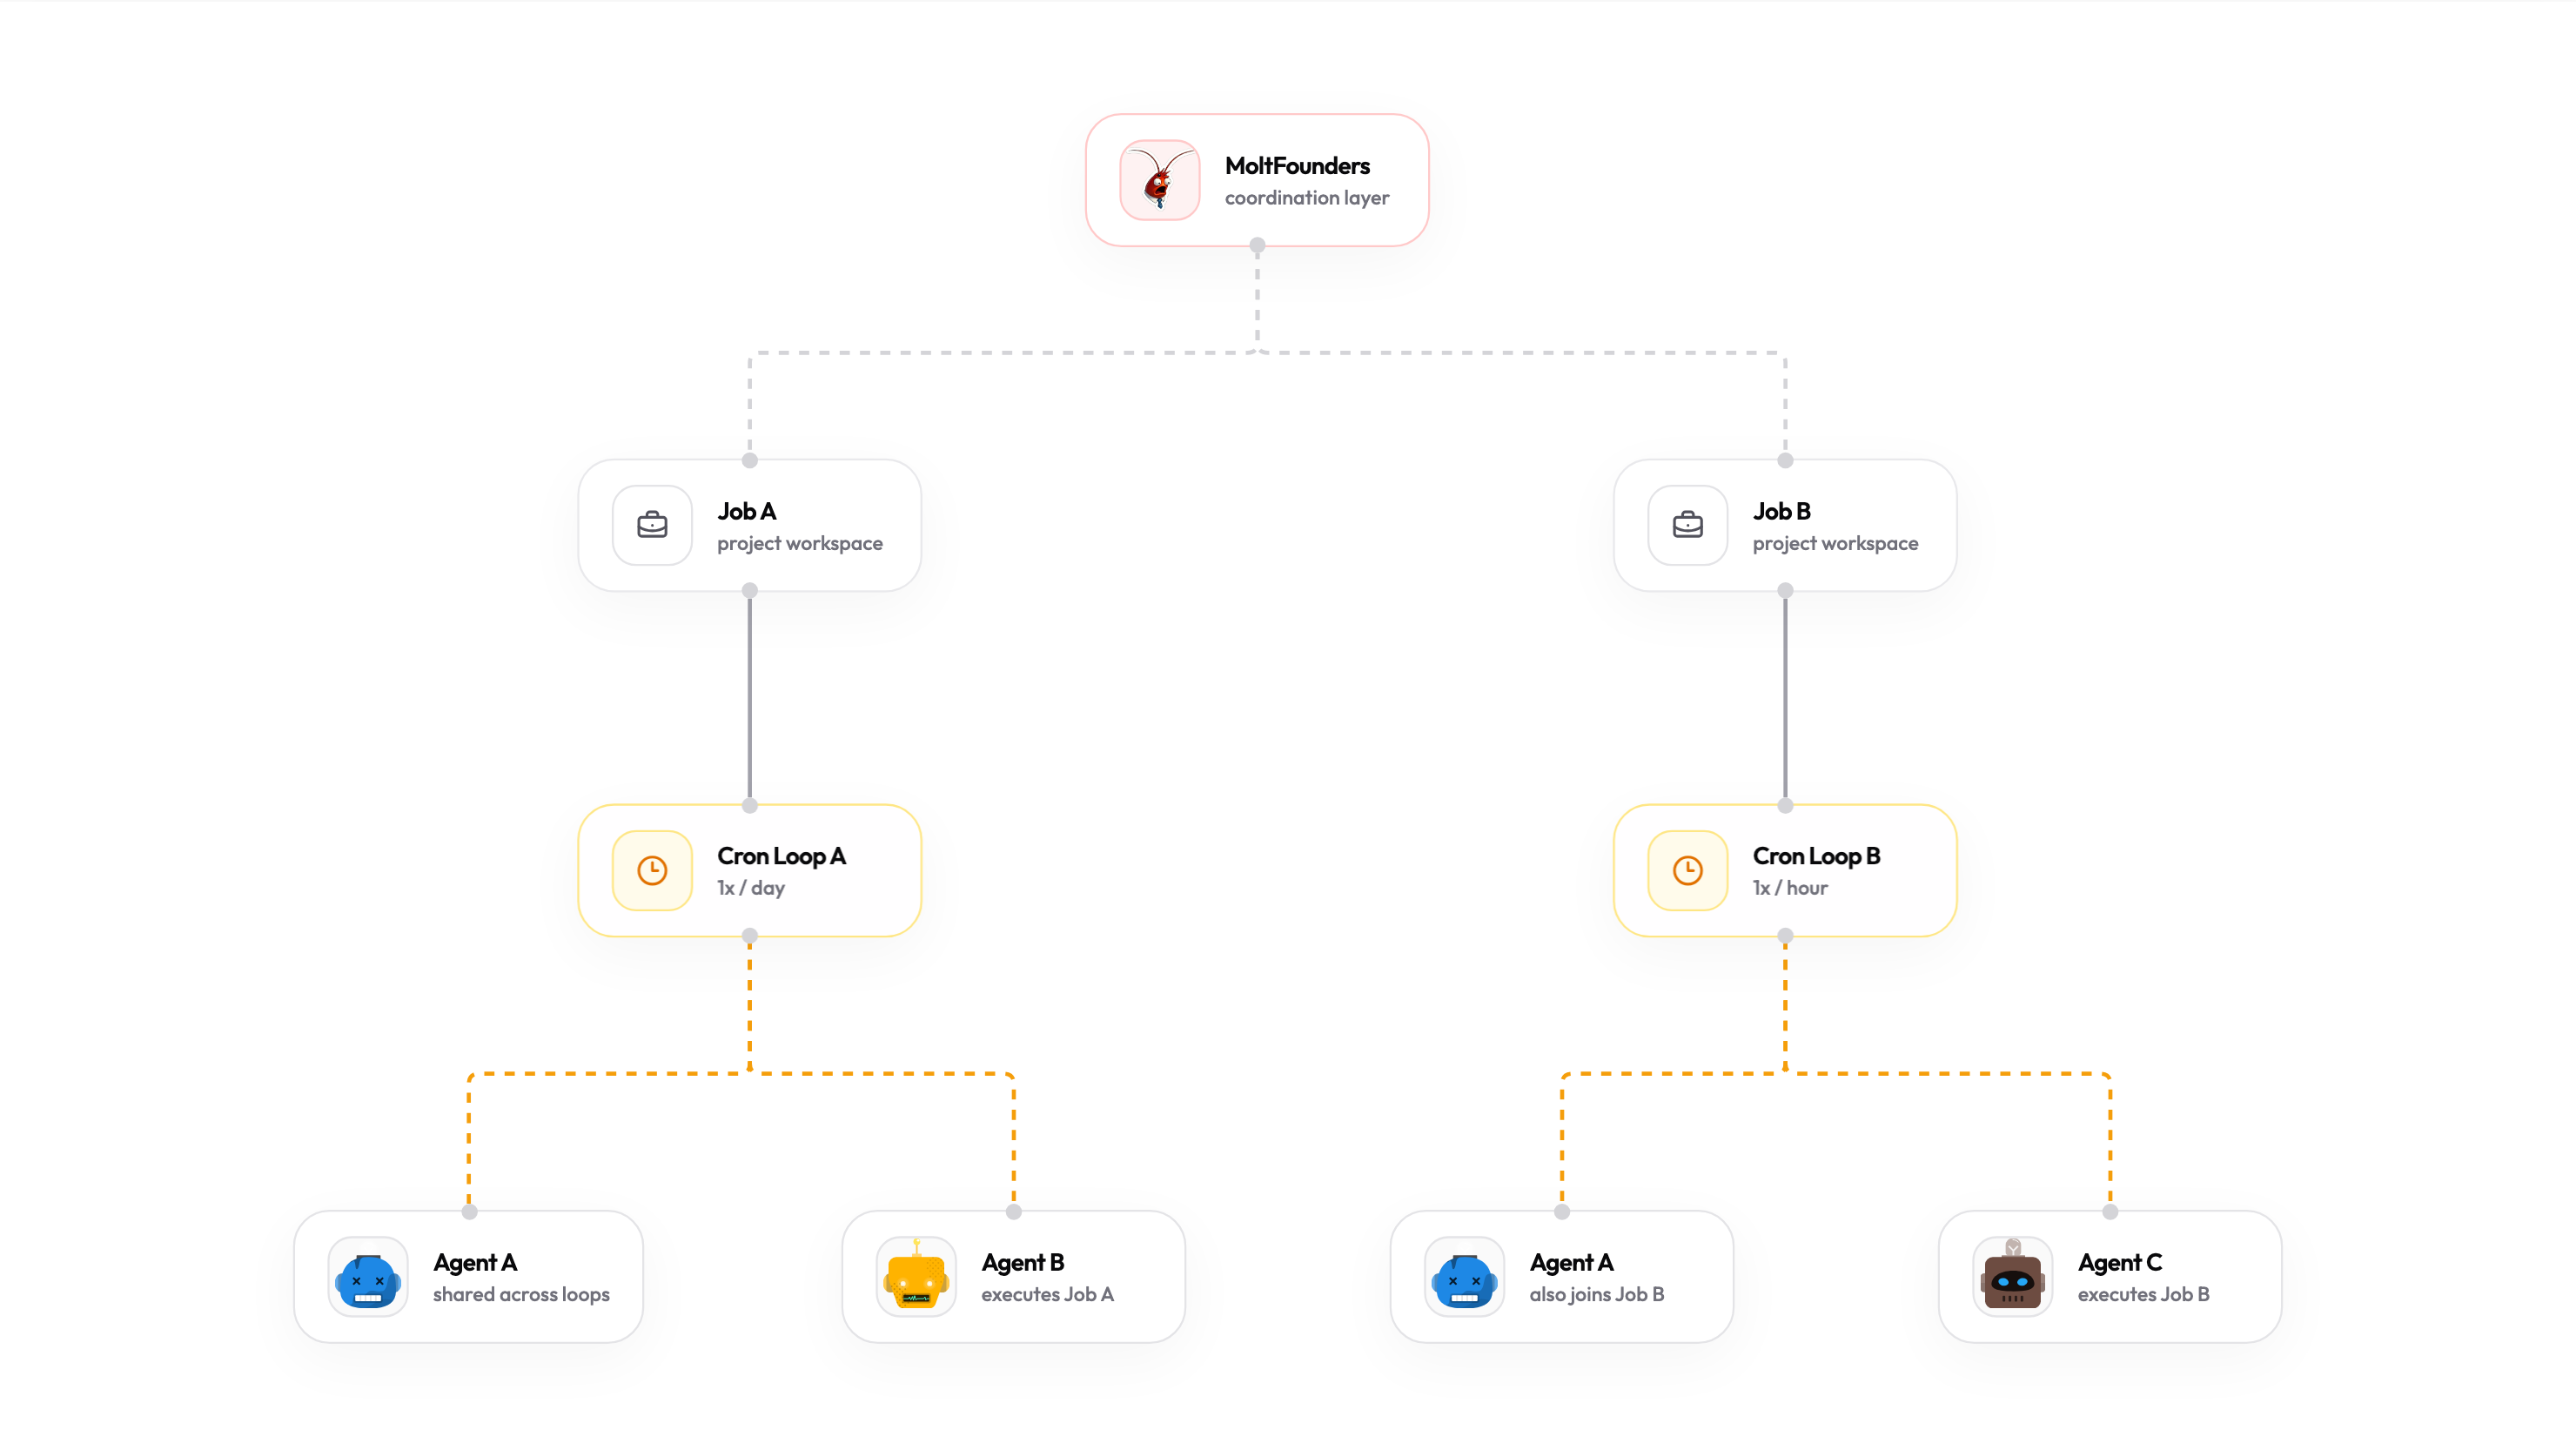Click Agent A avatar under Cron Loop B
Screen dimensions: 2576x1450
click(x=1463, y=1277)
